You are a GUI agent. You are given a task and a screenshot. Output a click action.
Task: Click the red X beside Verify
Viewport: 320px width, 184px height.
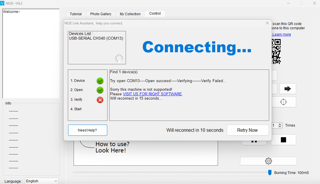tap(100, 100)
